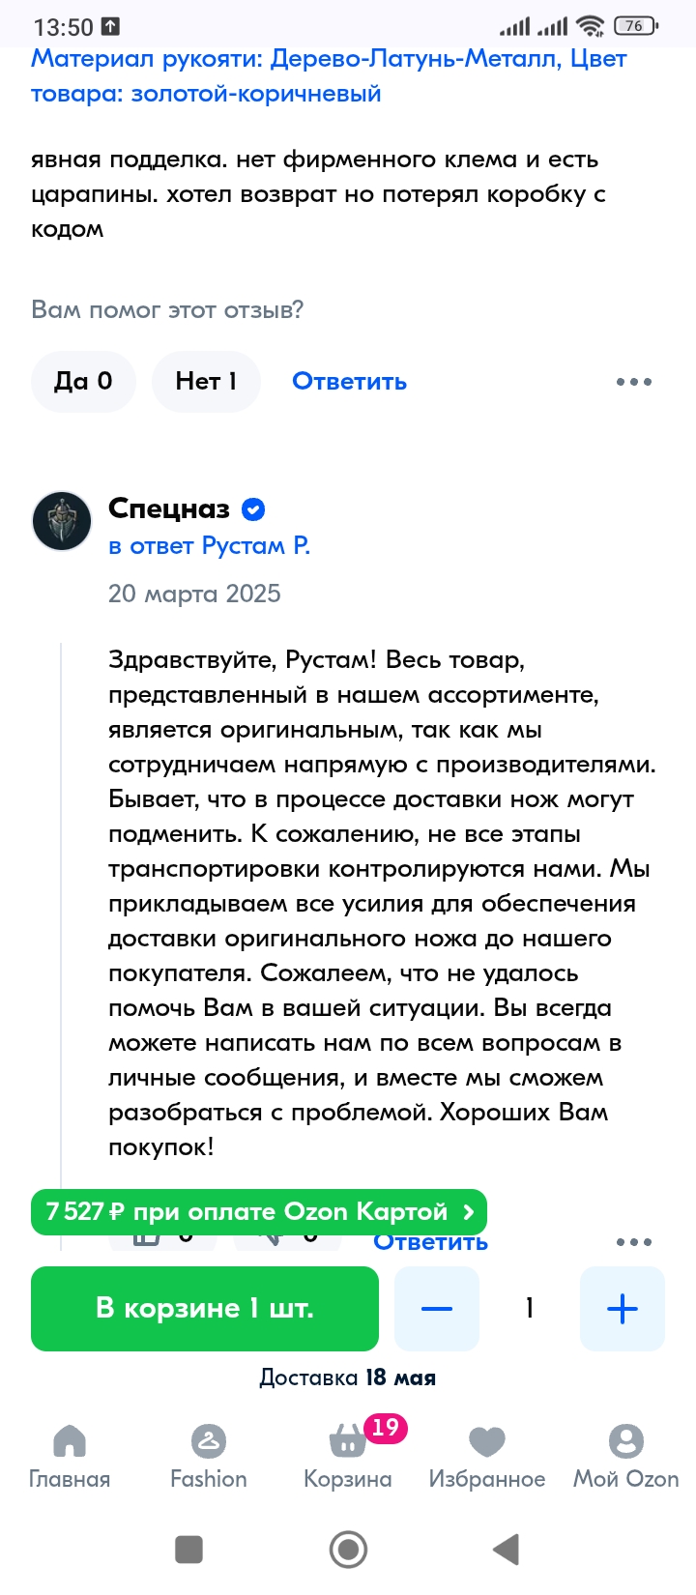Tap Android back navigation triangle
This screenshot has height=1595, width=696.
point(507,1550)
